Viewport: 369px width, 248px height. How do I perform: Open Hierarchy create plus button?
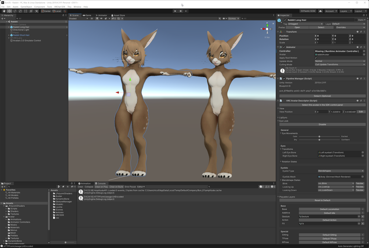pyautogui.click(x=2, y=19)
